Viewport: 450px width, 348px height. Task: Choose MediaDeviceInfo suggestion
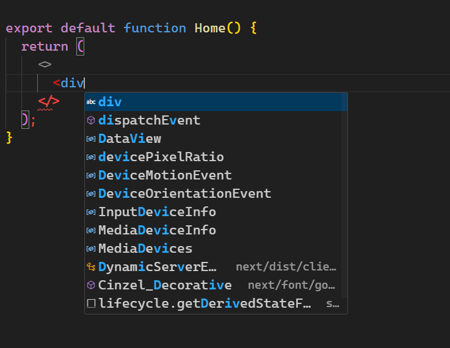pyautogui.click(x=216, y=230)
